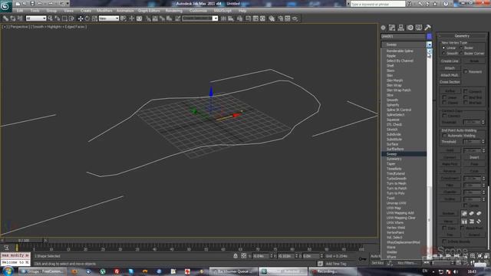Open the MAXScript menu

coord(222,11)
